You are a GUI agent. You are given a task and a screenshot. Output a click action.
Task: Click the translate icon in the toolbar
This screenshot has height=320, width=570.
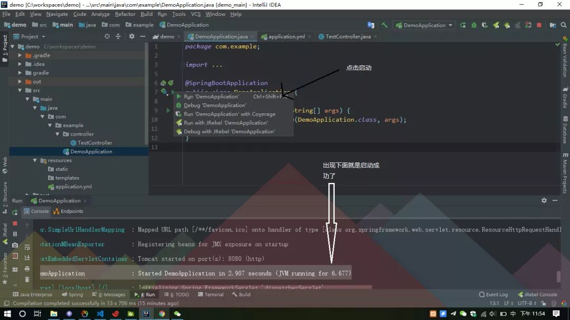(x=371, y=25)
